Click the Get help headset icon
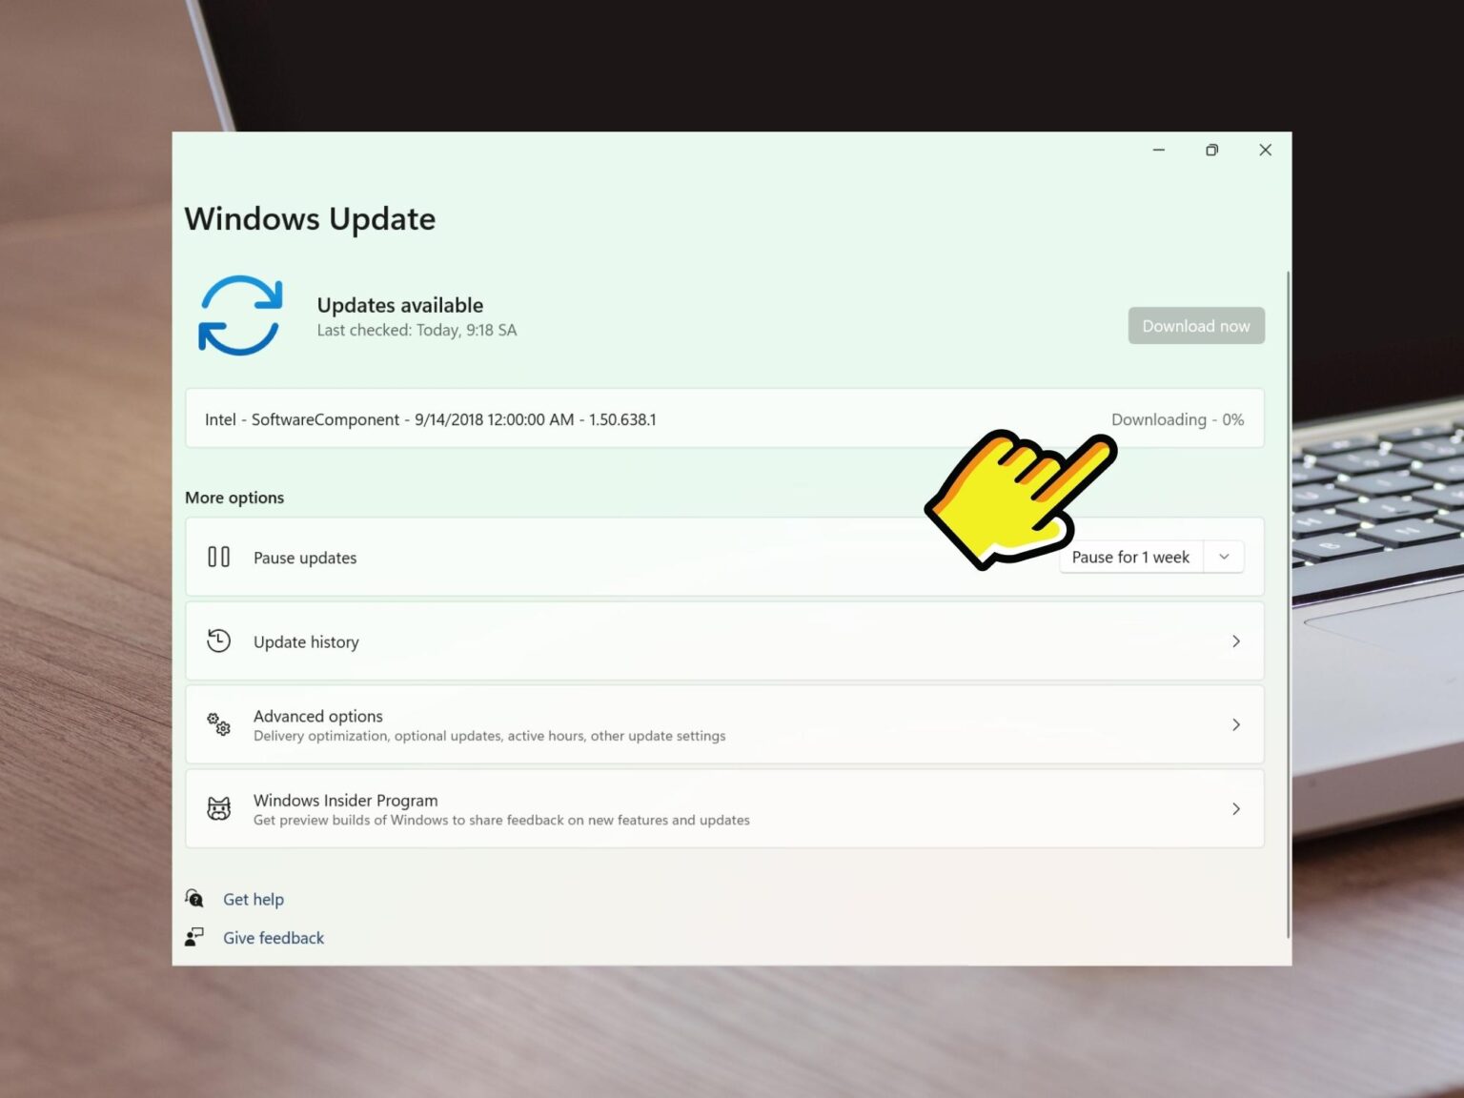Screen dimensions: 1464x1098 [x=194, y=898]
